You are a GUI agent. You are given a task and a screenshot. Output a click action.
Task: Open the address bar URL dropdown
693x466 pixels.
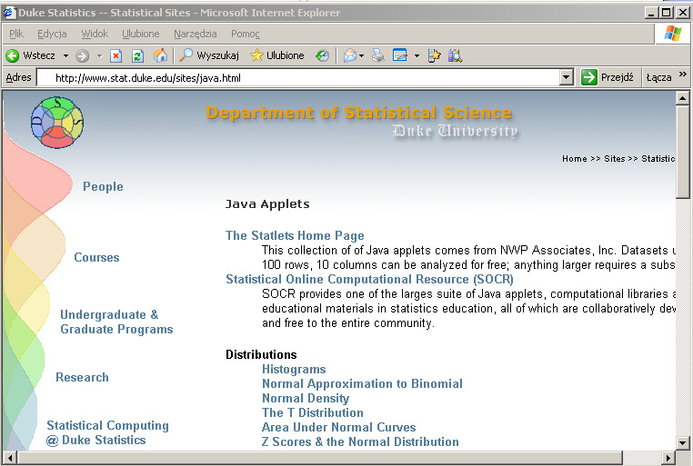[x=567, y=78]
